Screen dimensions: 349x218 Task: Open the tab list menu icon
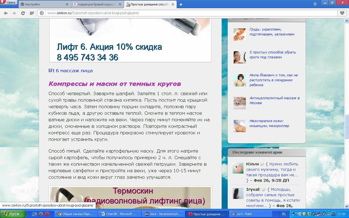click(x=315, y=4)
